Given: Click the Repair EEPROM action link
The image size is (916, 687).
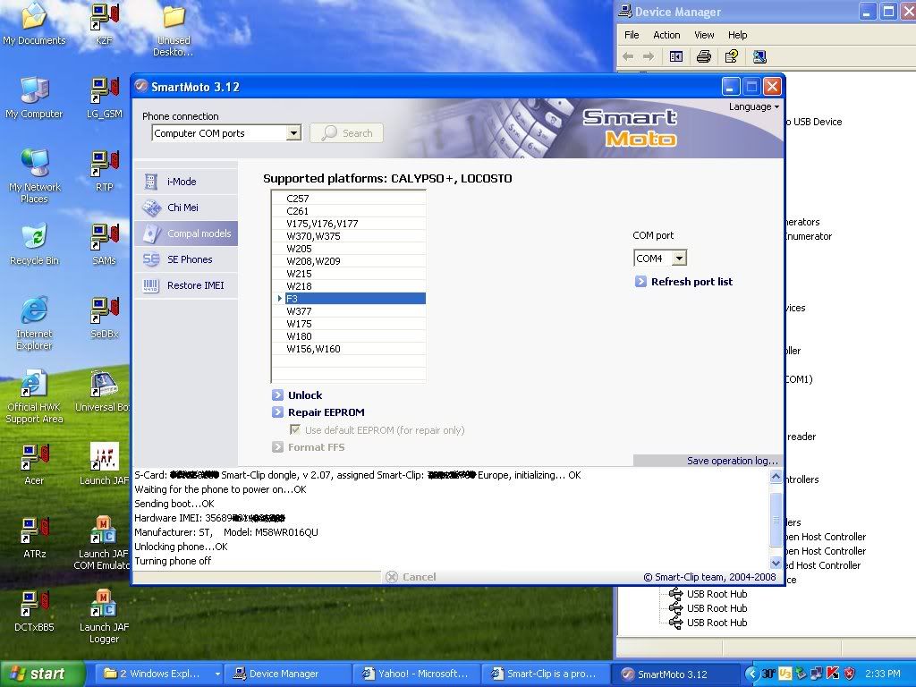Looking at the screenshot, I should pyautogui.click(x=318, y=412).
